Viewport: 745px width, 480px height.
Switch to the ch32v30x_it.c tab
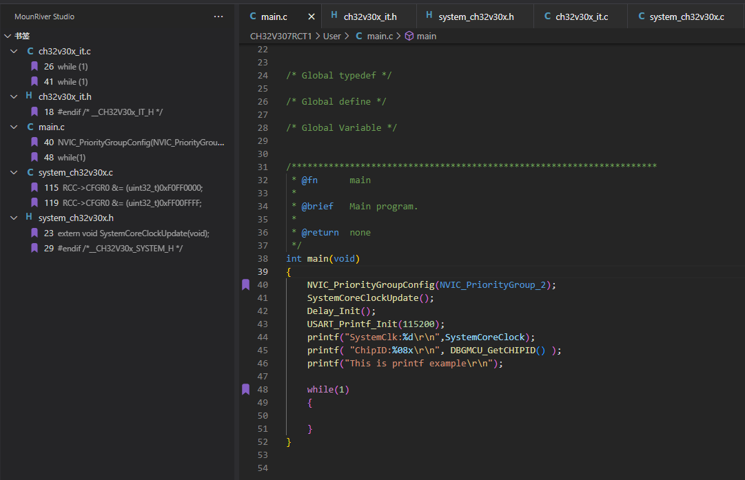click(580, 17)
